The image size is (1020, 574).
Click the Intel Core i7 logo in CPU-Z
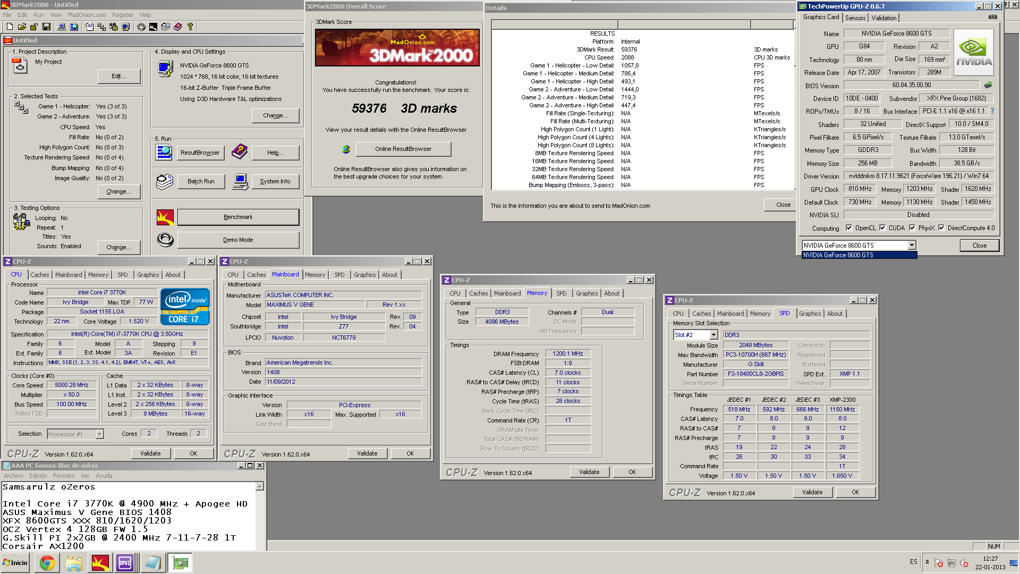[185, 306]
